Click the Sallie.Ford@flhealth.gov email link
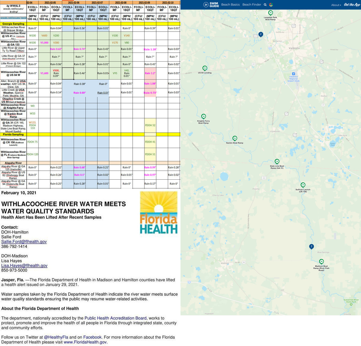Screen dimensions: 361x346 pos(24,241)
